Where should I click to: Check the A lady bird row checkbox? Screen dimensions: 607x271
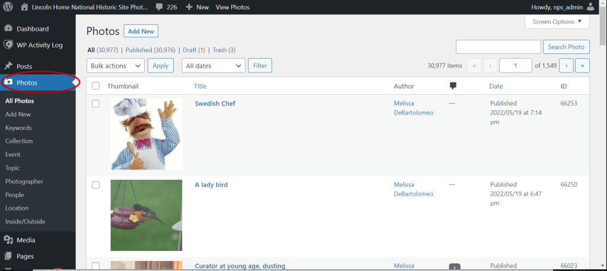(x=95, y=185)
